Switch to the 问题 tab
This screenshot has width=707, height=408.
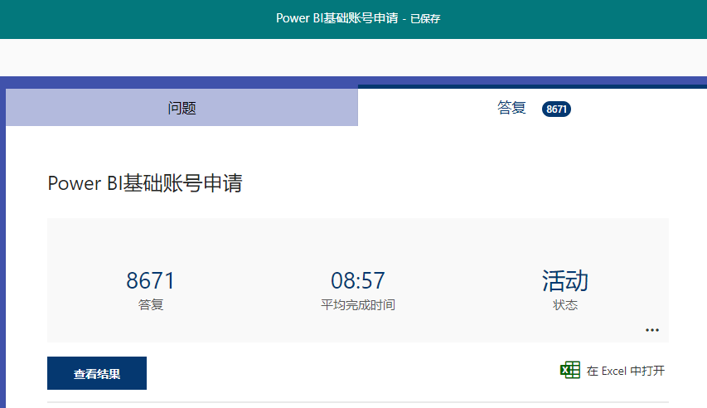point(182,108)
